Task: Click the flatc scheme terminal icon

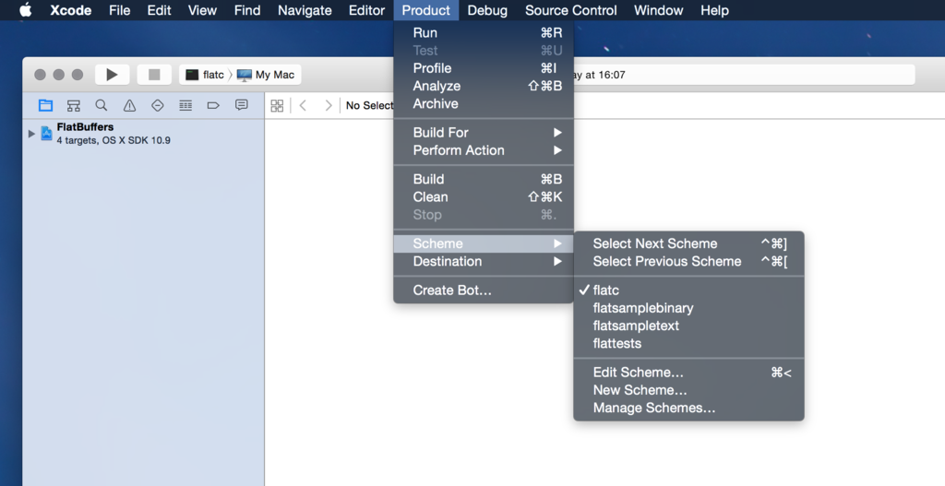Action: [x=192, y=75]
